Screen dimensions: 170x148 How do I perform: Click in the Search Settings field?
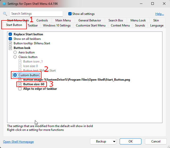tap(36, 14)
